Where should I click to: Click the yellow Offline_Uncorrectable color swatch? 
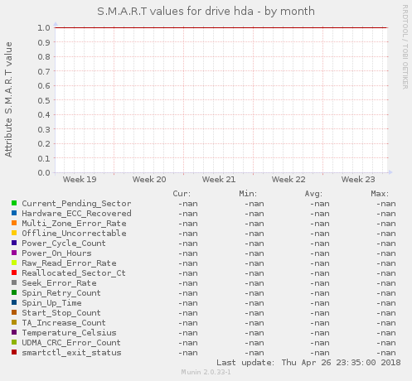(x=14, y=233)
